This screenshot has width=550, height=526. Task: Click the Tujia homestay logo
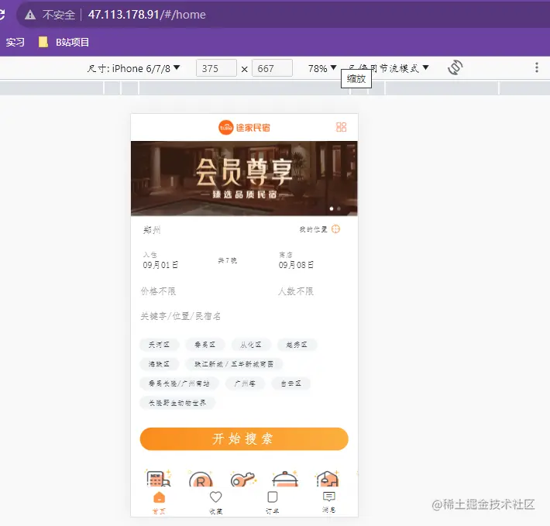coord(245,127)
